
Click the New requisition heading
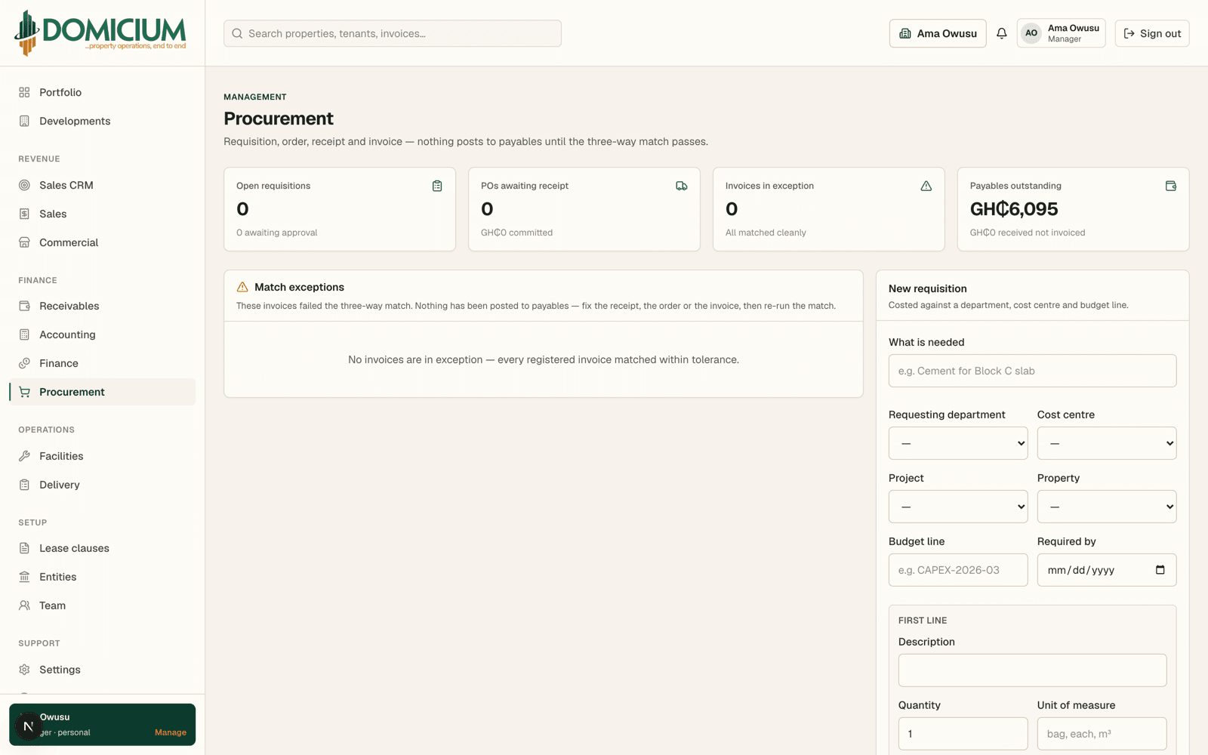[x=928, y=288]
